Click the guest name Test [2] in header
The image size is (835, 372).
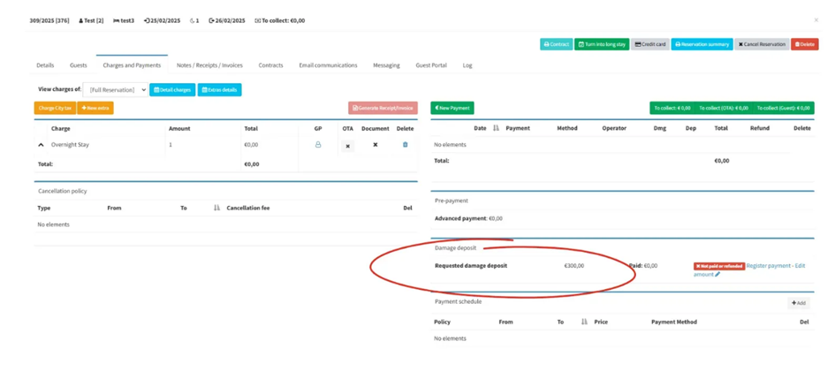pos(91,20)
